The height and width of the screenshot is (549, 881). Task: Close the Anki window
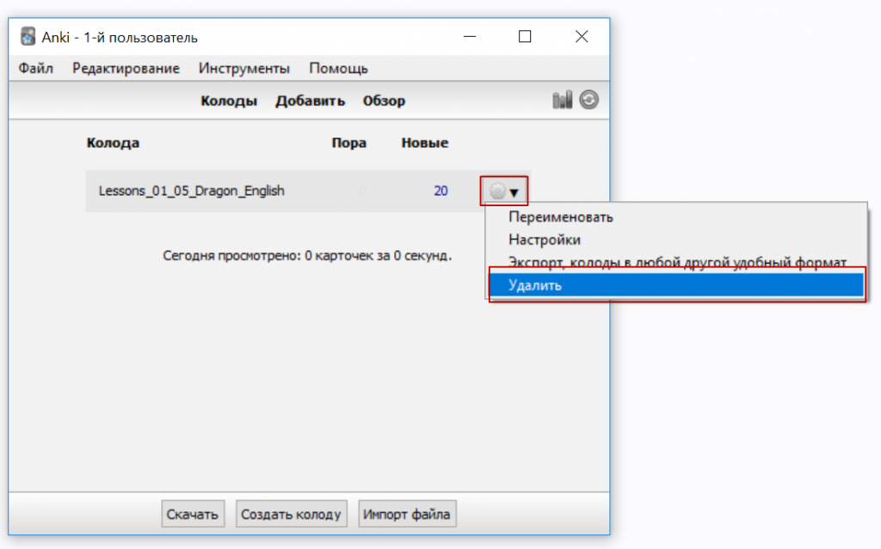pos(582,36)
